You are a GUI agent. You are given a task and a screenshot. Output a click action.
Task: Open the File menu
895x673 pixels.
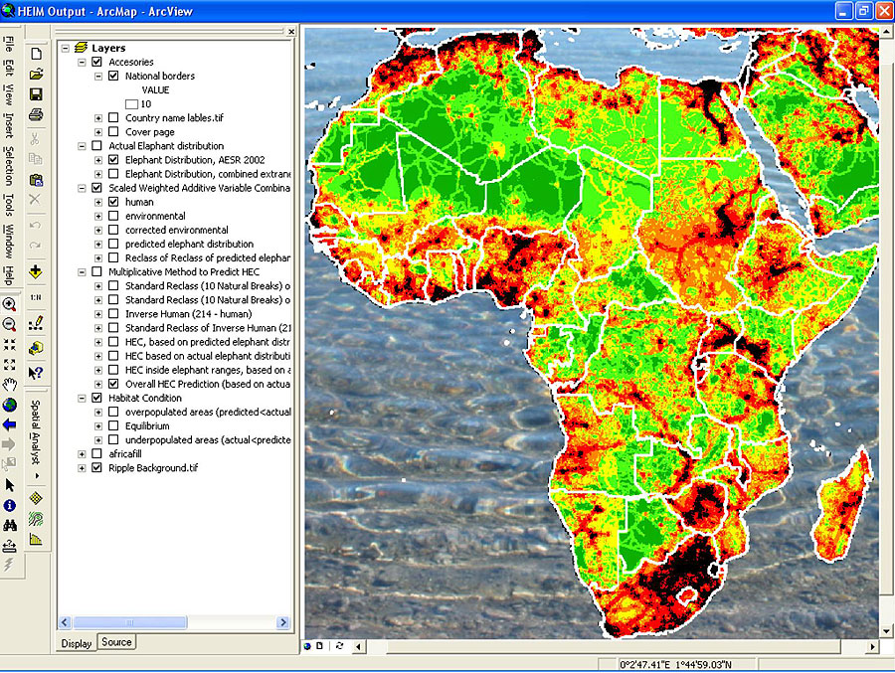point(8,44)
